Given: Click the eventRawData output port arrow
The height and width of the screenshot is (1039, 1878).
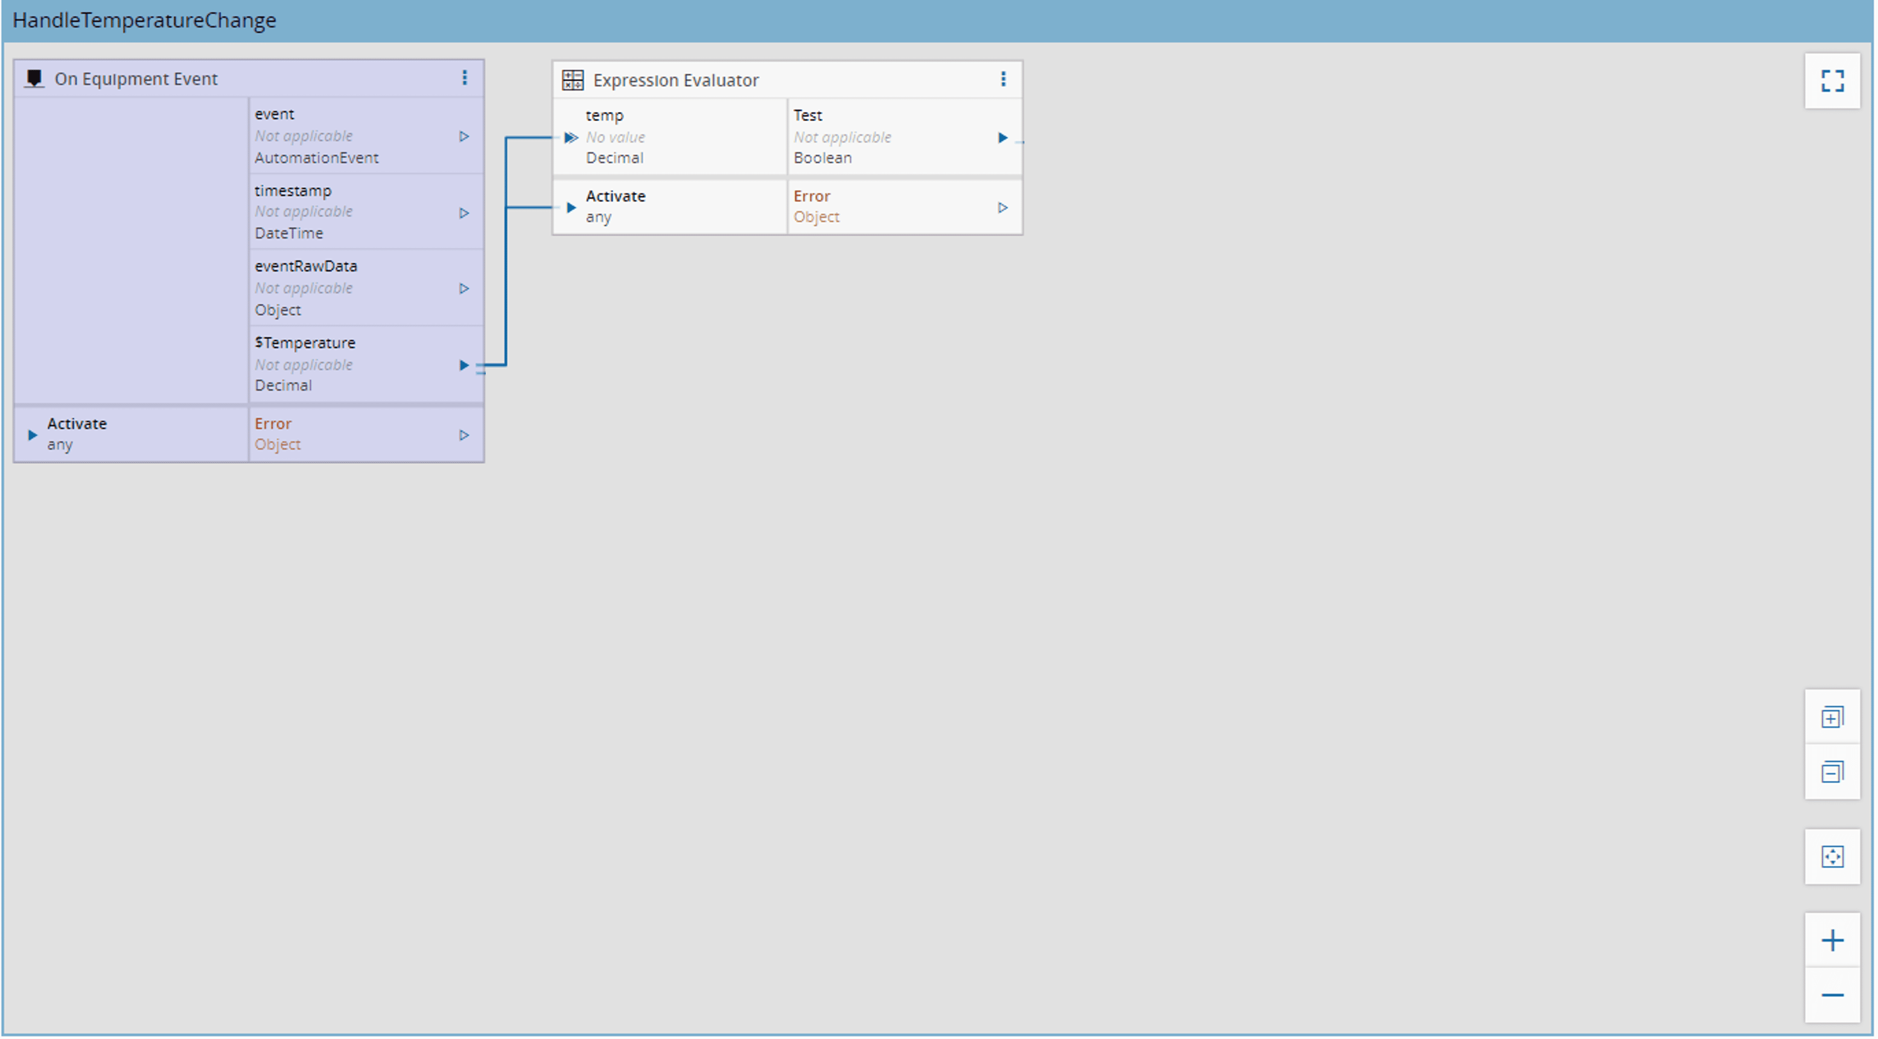Looking at the screenshot, I should (x=464, y=288).
